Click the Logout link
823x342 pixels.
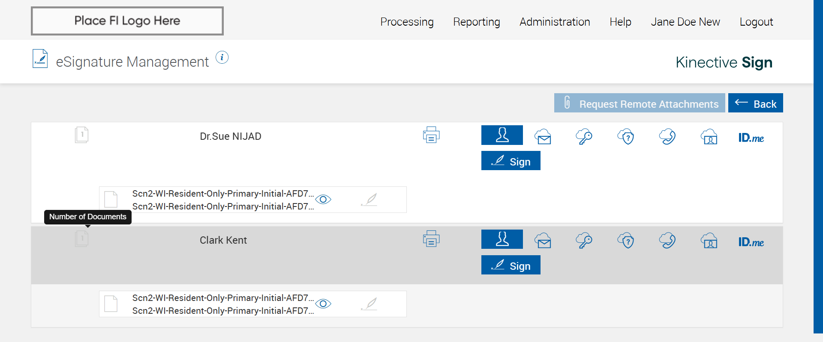[756, 22]
